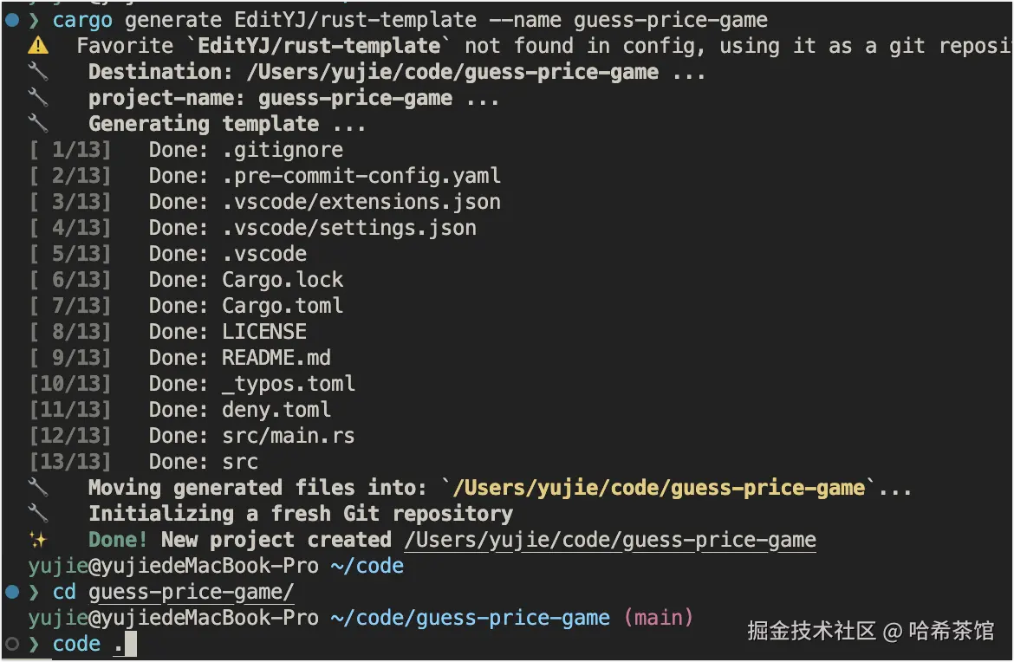Open yellow path in Moving generated files line
This screenshot has width=1014, height=662.
pos(658,488)
